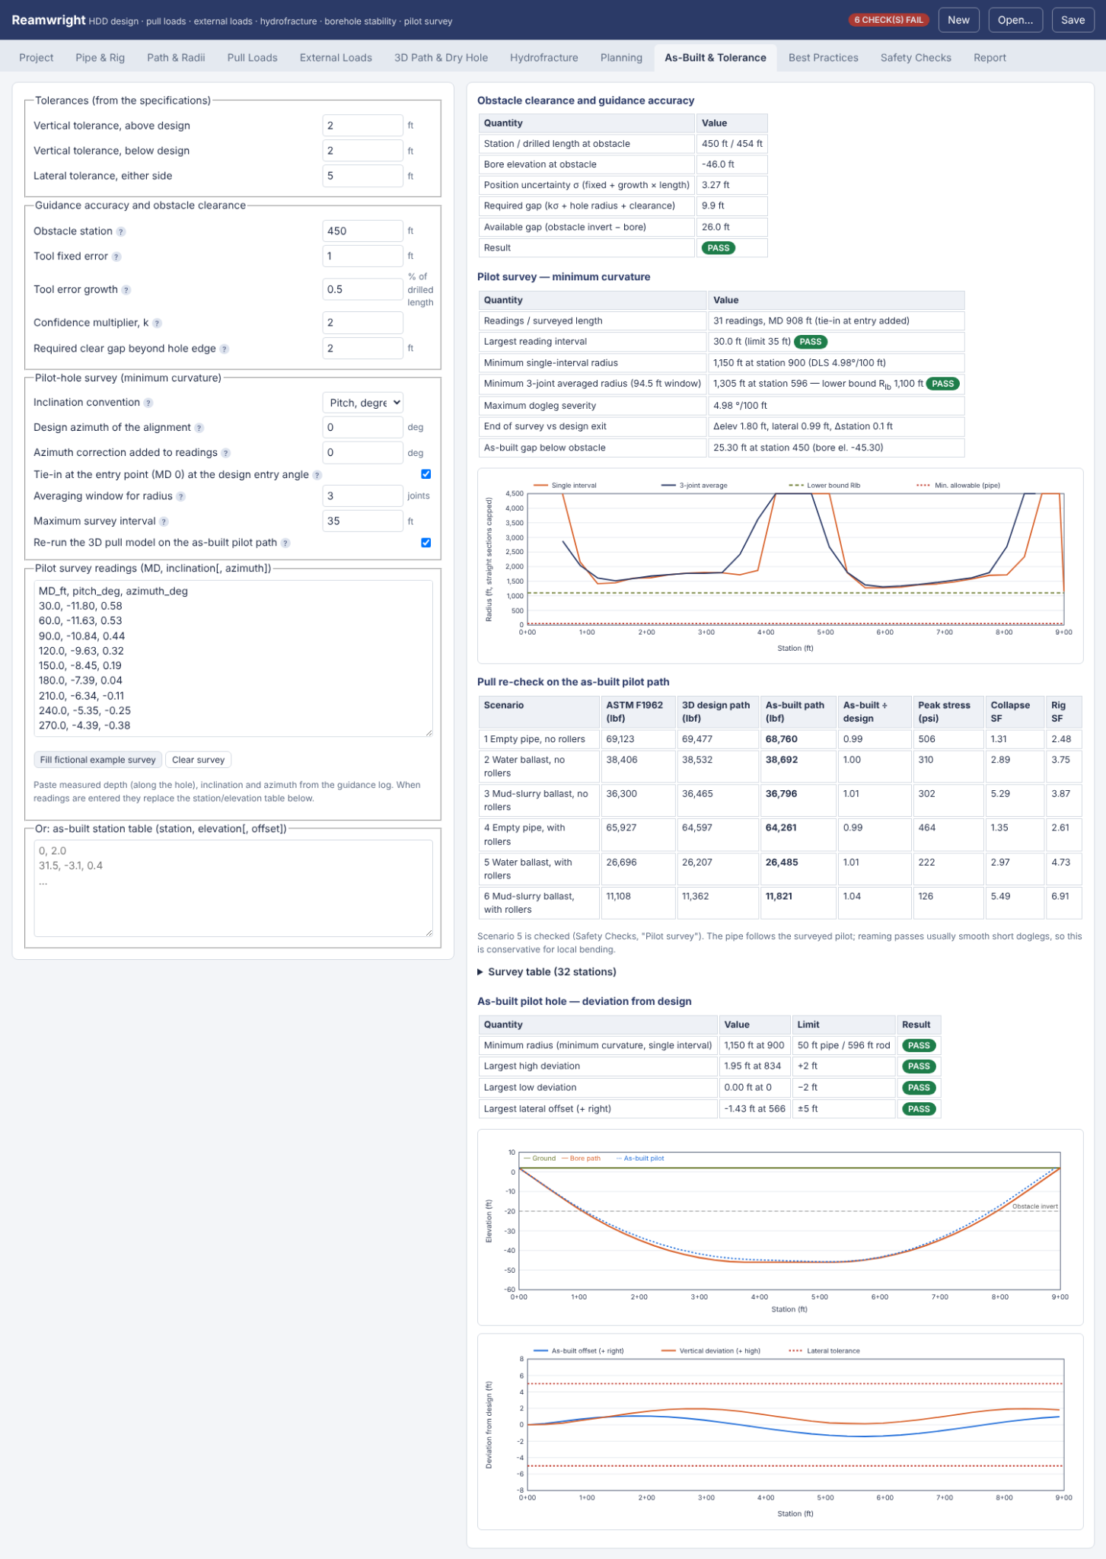
Task: Click the Reamwright app title
Action: coord(49,20)
